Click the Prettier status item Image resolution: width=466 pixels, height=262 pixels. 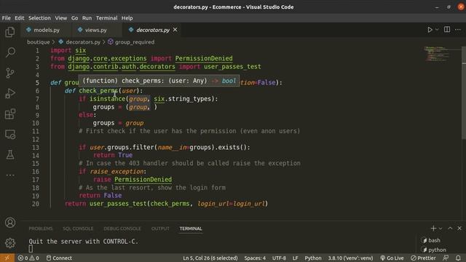pyautogui.click(x=423, y=258)
